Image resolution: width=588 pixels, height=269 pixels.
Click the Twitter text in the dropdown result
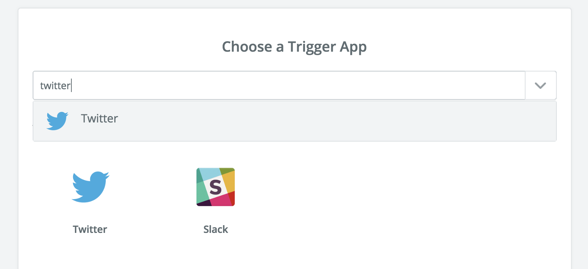(99, 119)
